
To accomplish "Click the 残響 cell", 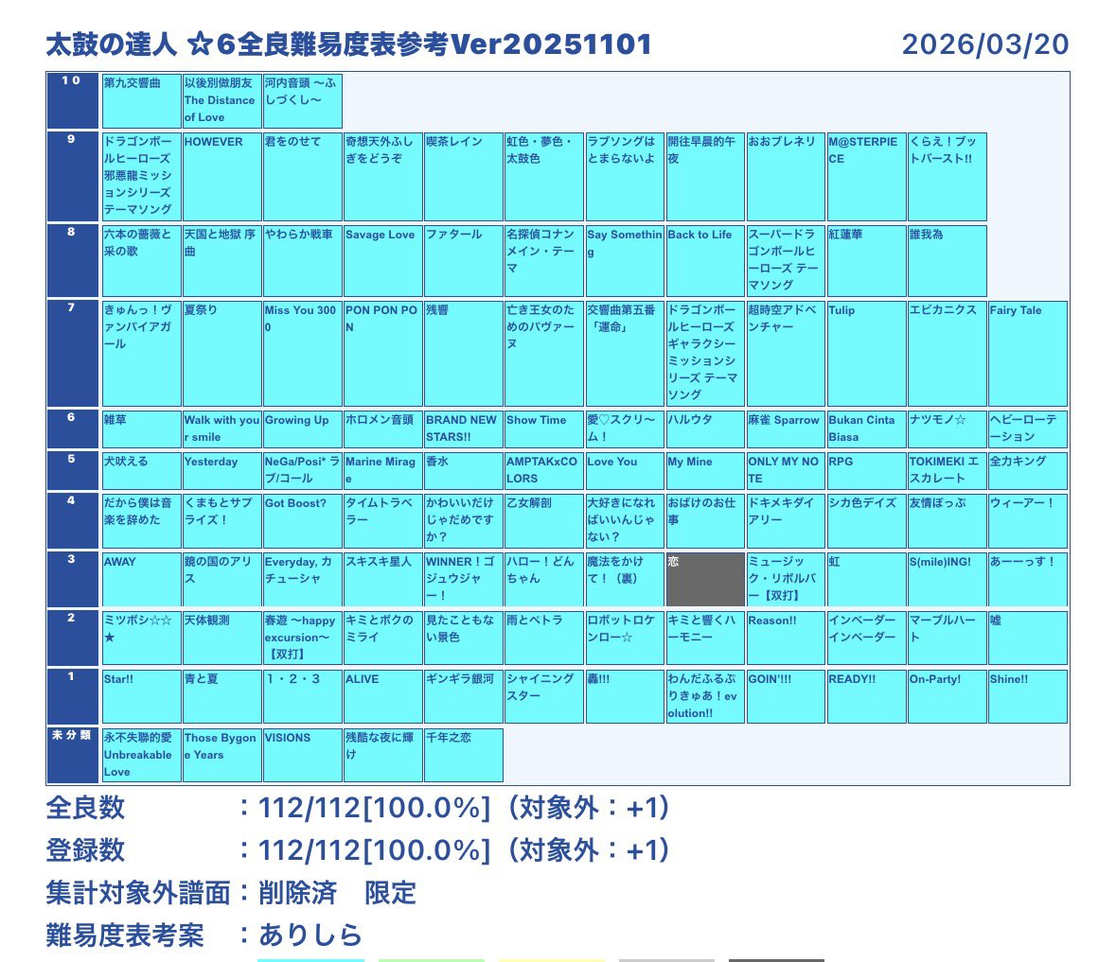I will [463, 354].
